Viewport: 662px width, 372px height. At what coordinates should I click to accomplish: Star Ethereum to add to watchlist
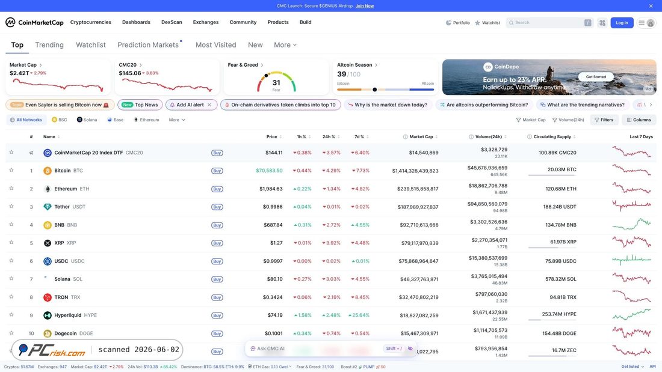click(x=11, y=189)
